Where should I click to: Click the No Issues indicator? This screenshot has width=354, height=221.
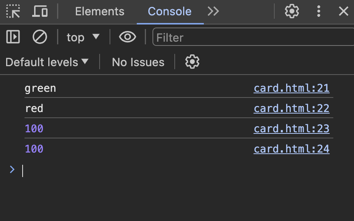coord(138,62)
